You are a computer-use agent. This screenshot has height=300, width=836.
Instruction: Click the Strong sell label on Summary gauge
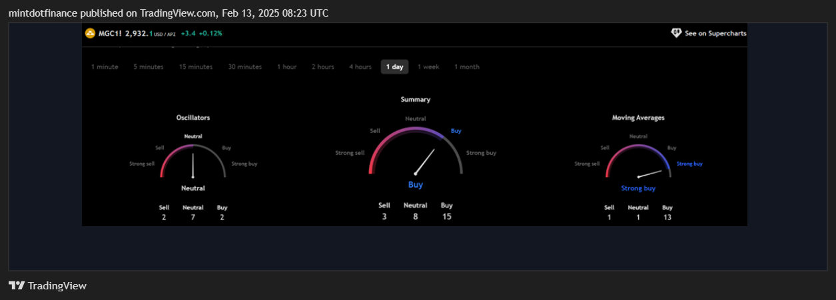tap(350, 153)
